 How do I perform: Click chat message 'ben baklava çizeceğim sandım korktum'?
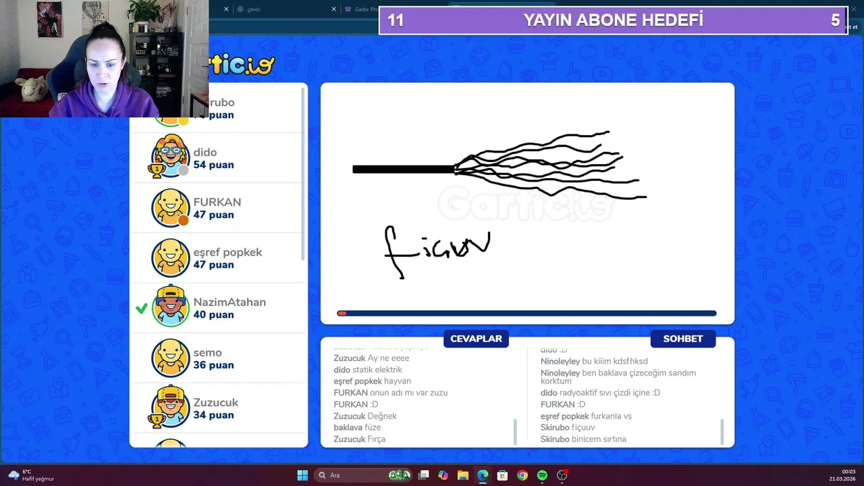coord(618,377)
